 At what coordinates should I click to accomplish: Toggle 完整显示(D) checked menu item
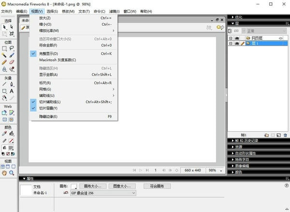coord(73,54)
